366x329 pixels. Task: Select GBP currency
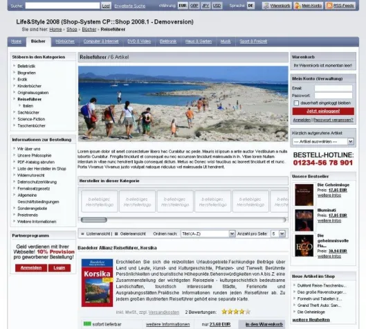click(x=194, y=6)
